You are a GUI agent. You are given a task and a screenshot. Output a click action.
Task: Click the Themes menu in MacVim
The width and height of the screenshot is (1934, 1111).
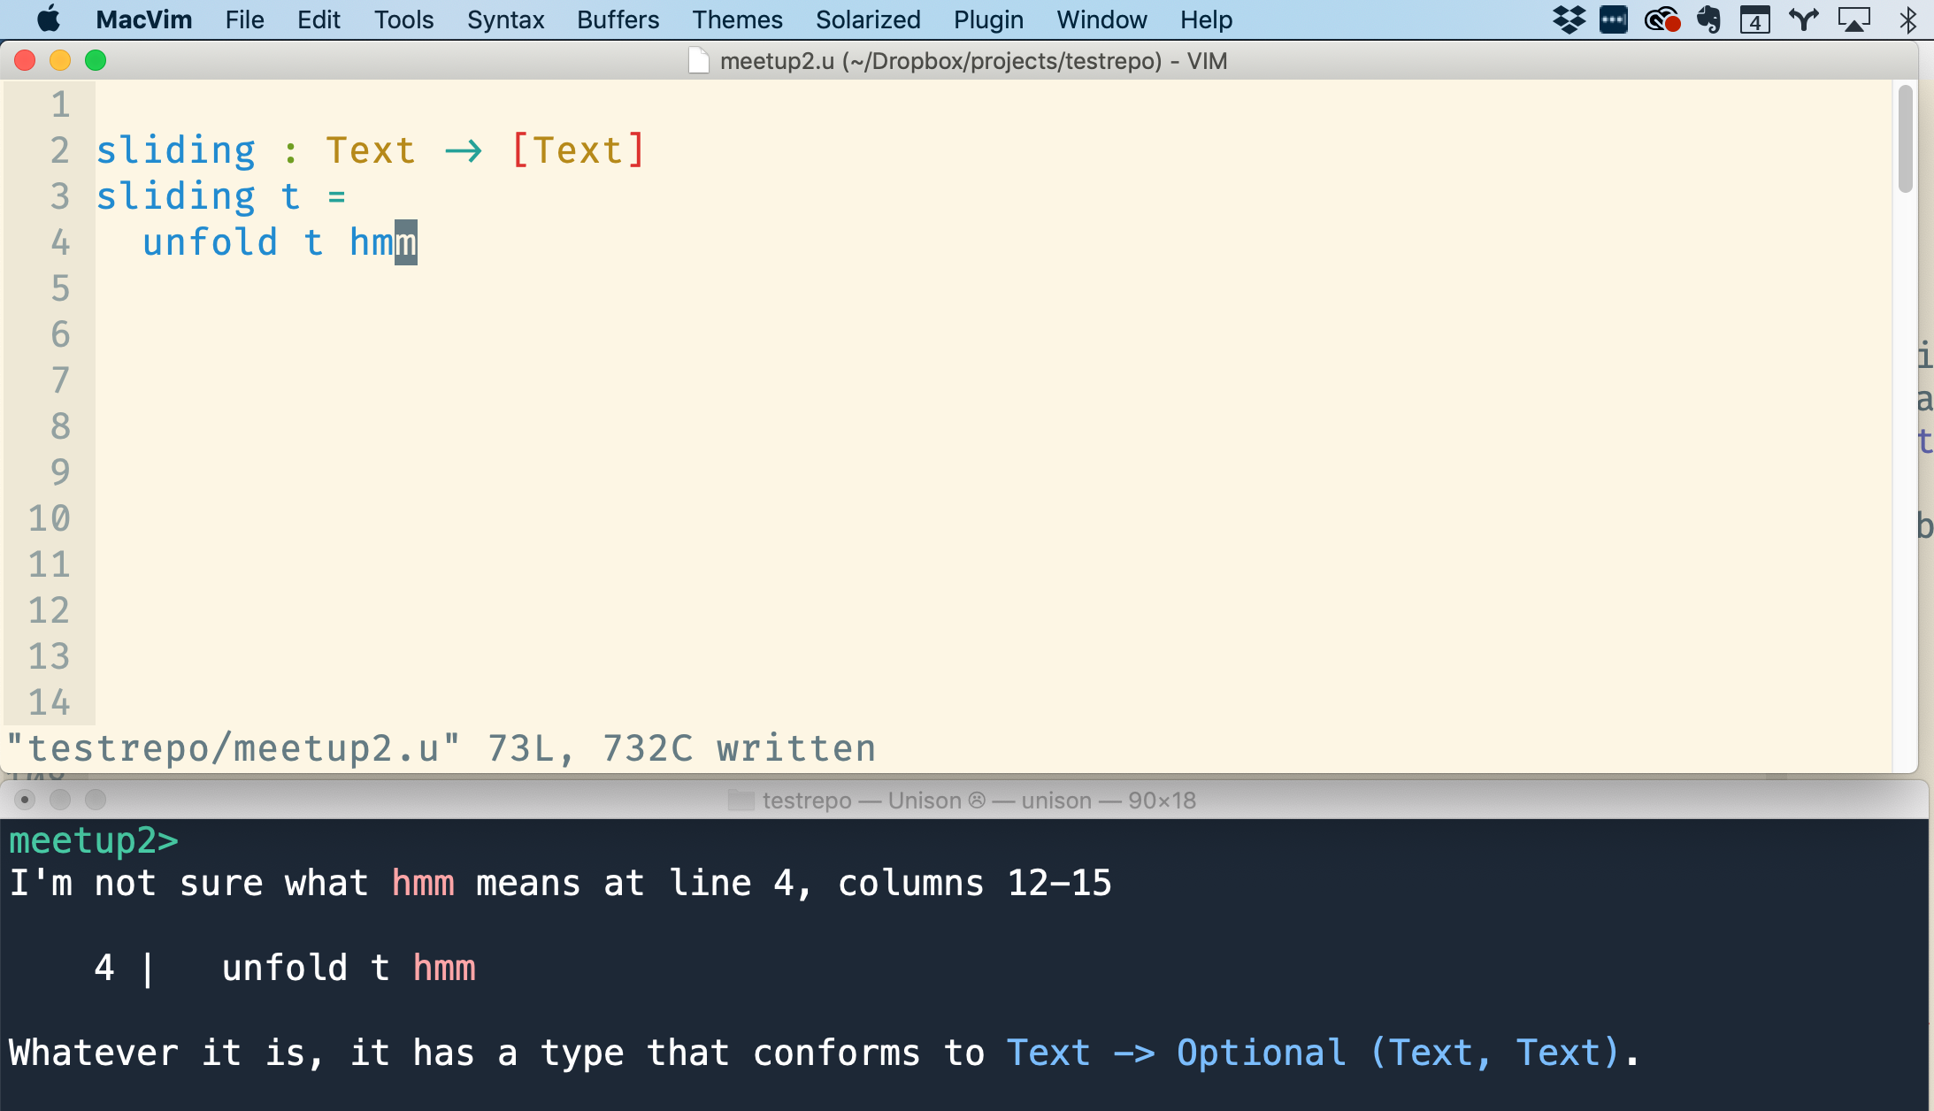pyautogui.click(x=736, y=19)
